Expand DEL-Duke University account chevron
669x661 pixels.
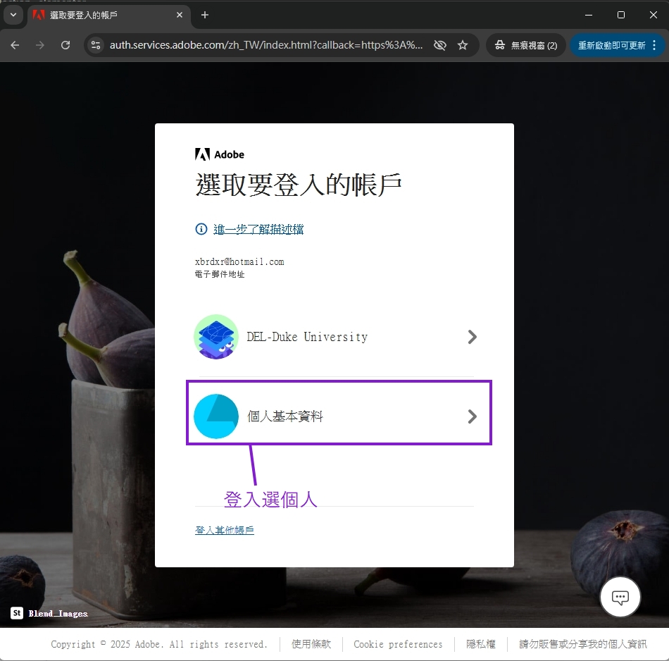(472, 337)
